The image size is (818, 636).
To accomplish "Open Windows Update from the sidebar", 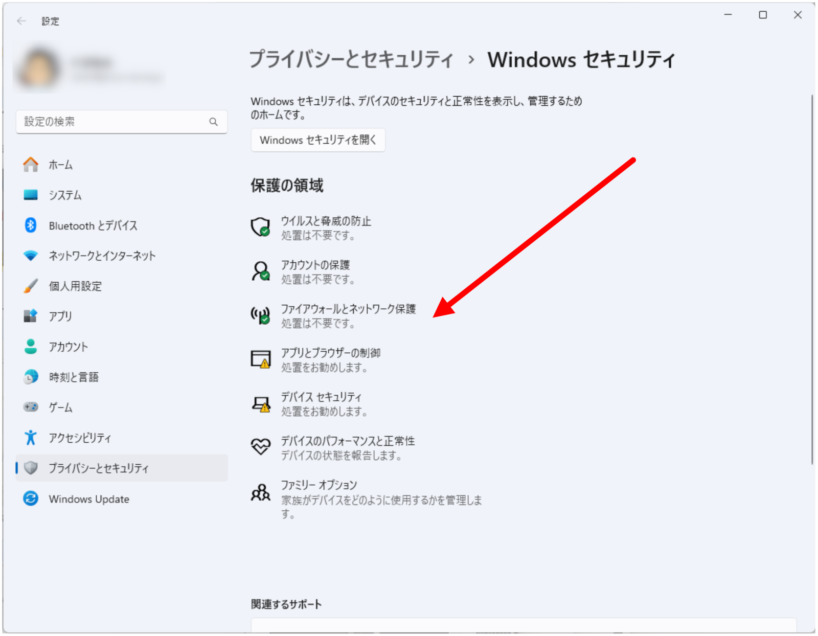I will 88,499.
